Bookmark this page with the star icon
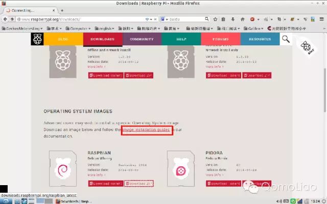The height and width of the screenshot is (204, 327). [x=215, y=19]
